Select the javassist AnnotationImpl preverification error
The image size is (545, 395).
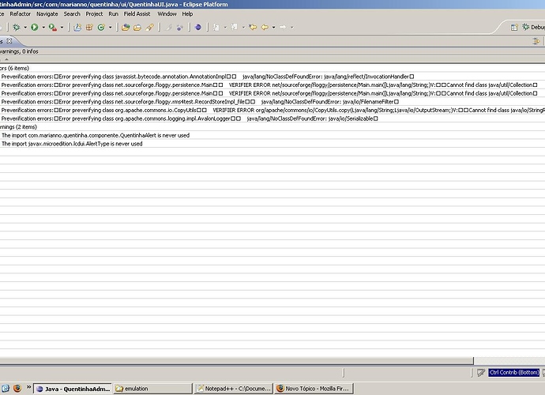coord(272,77)
